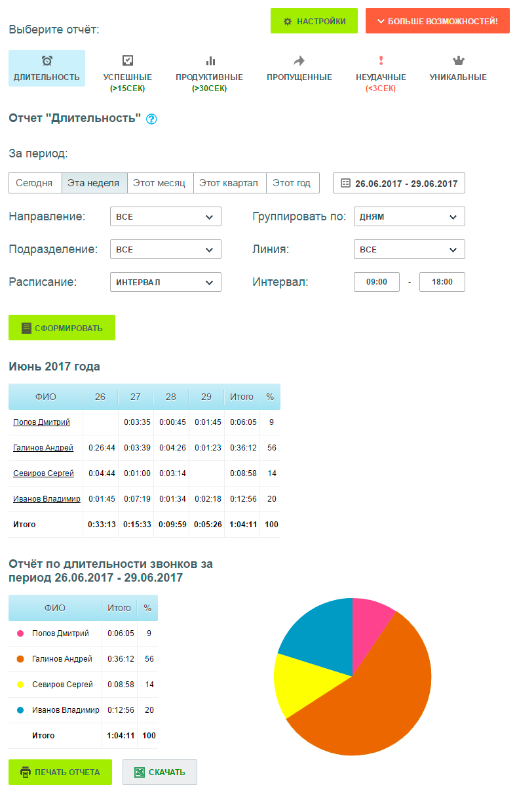This screenshot has height=800, width=517.
Task: Click the Итого column header in June table
Action: pyautogui.click(x=242, y=397)
